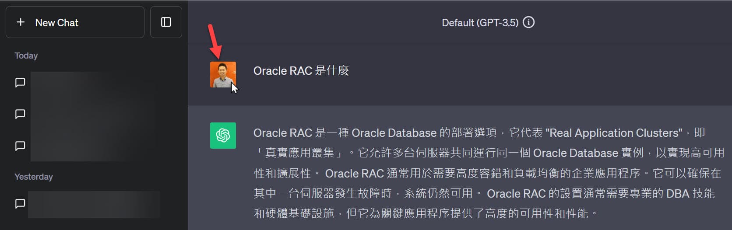This screenshot has width=732, height=230.
Task: Click the 'Today' section heading
Action: pos(26,56)
